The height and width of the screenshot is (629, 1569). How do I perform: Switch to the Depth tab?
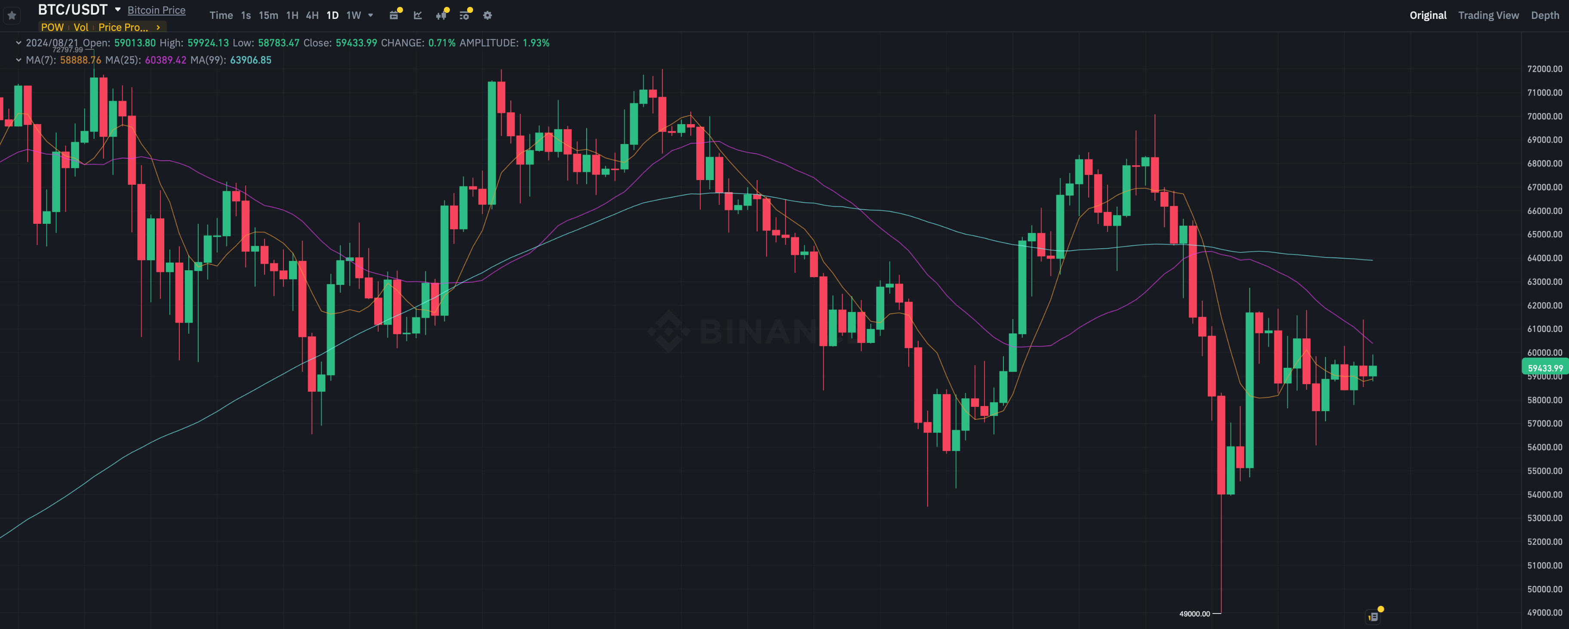click(x=1544, y=15)
